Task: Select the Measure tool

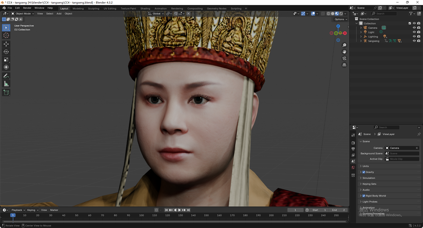Action: 6,84
